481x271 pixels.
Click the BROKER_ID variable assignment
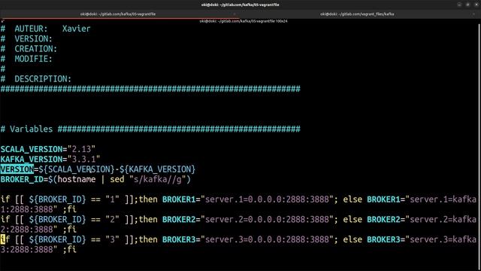(95, 179)
